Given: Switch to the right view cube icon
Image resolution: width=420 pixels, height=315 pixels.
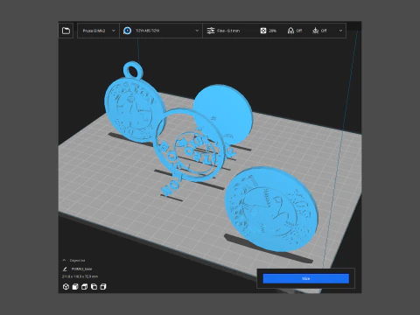Looking at the screenshot, I should 103,287.
